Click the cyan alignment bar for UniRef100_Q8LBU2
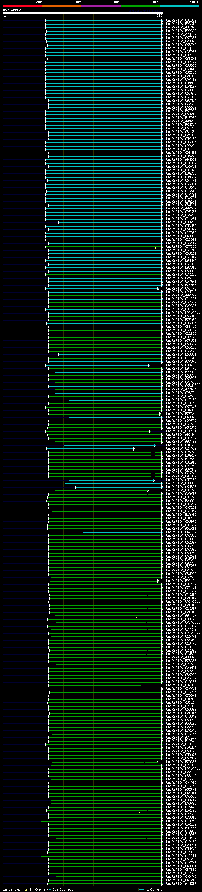The image size is (202, 892). [104, 21]
